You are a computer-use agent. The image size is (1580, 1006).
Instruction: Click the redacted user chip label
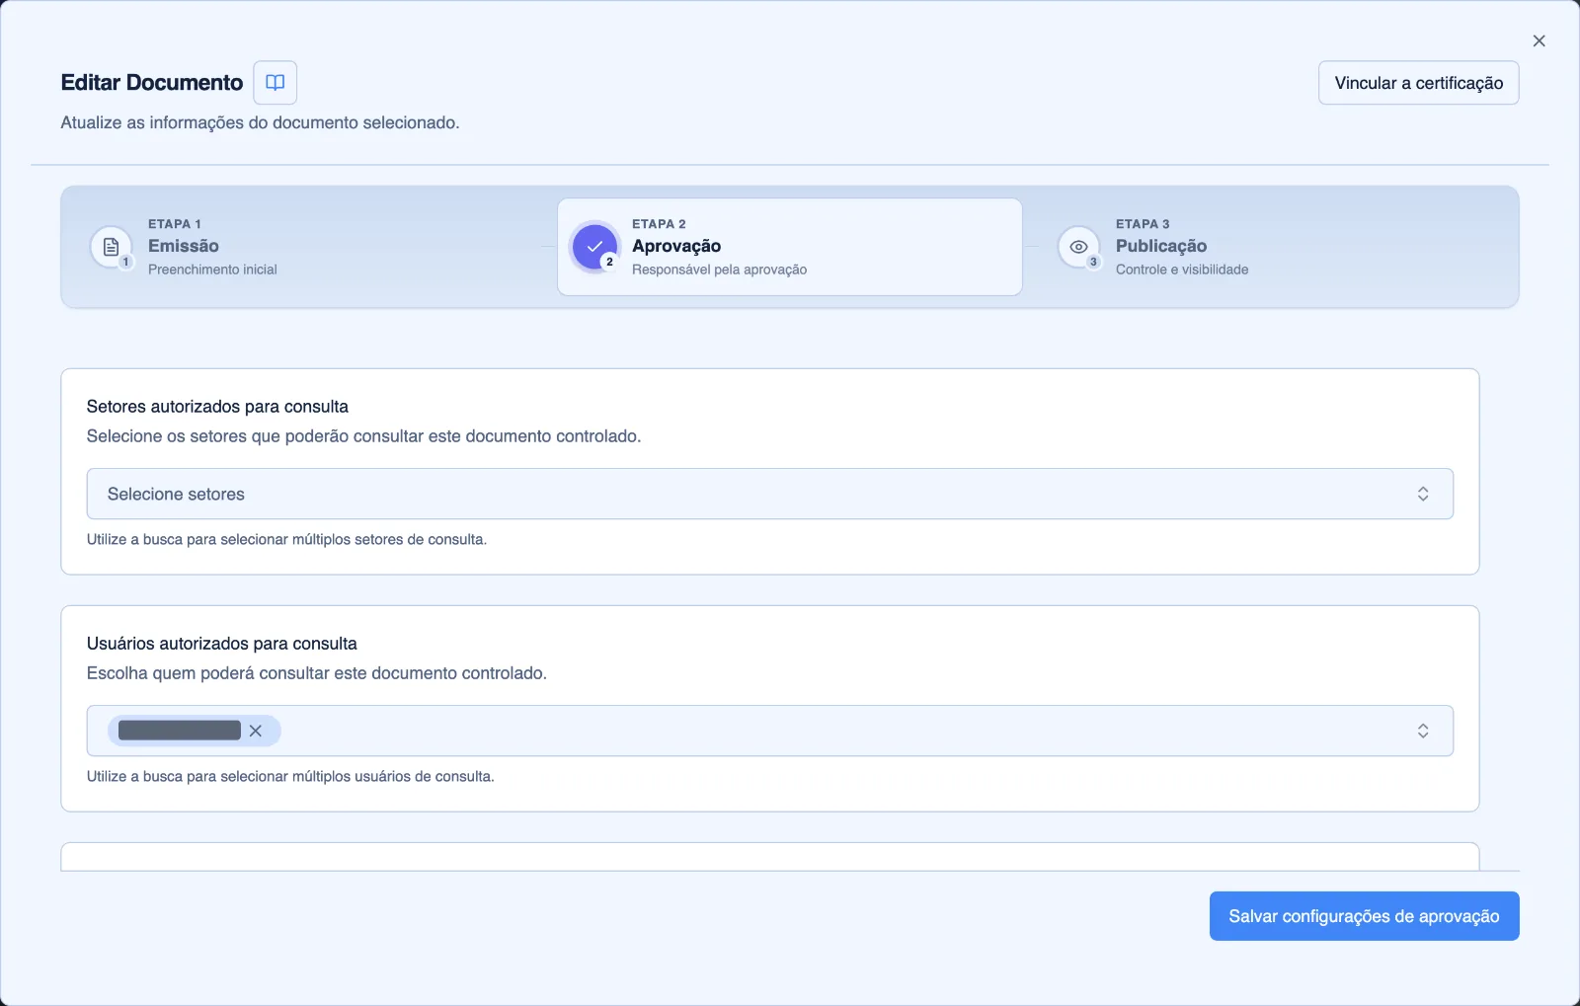tap(180, 731)
